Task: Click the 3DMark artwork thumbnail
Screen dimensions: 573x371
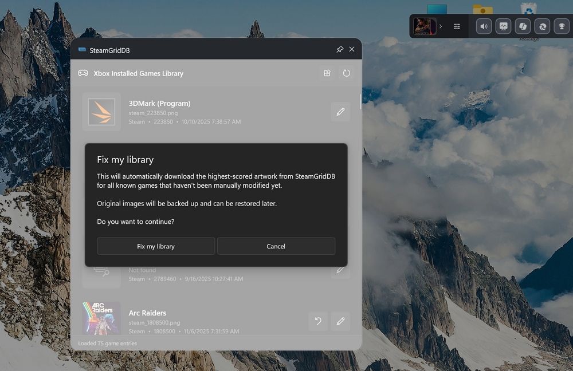Action: point(101,112)
